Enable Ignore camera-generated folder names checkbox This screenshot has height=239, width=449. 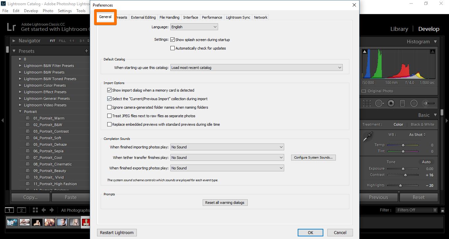click(109, 107)
